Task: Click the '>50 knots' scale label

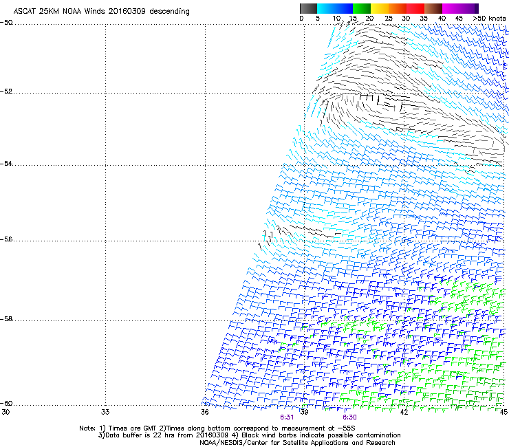Action: pyautogui.click(x=489, y=19)
